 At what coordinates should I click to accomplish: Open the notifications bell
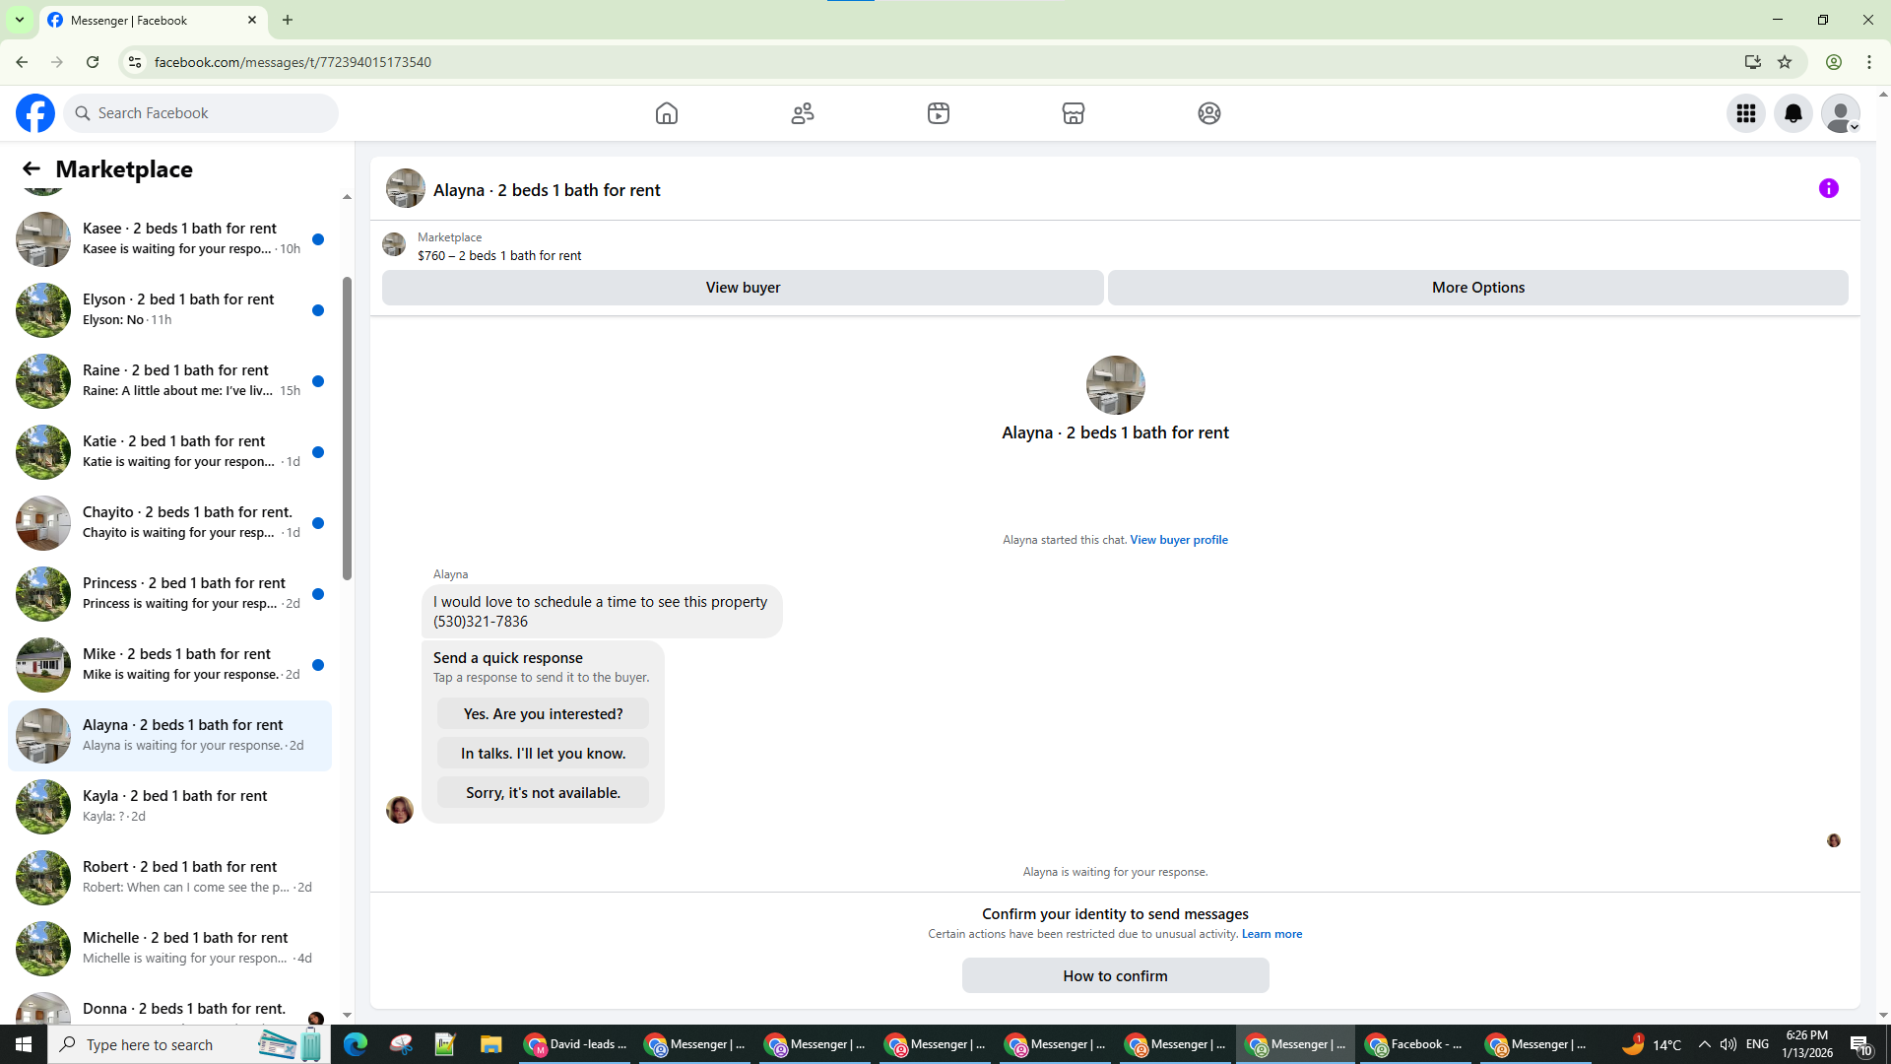click(1793, 113)
